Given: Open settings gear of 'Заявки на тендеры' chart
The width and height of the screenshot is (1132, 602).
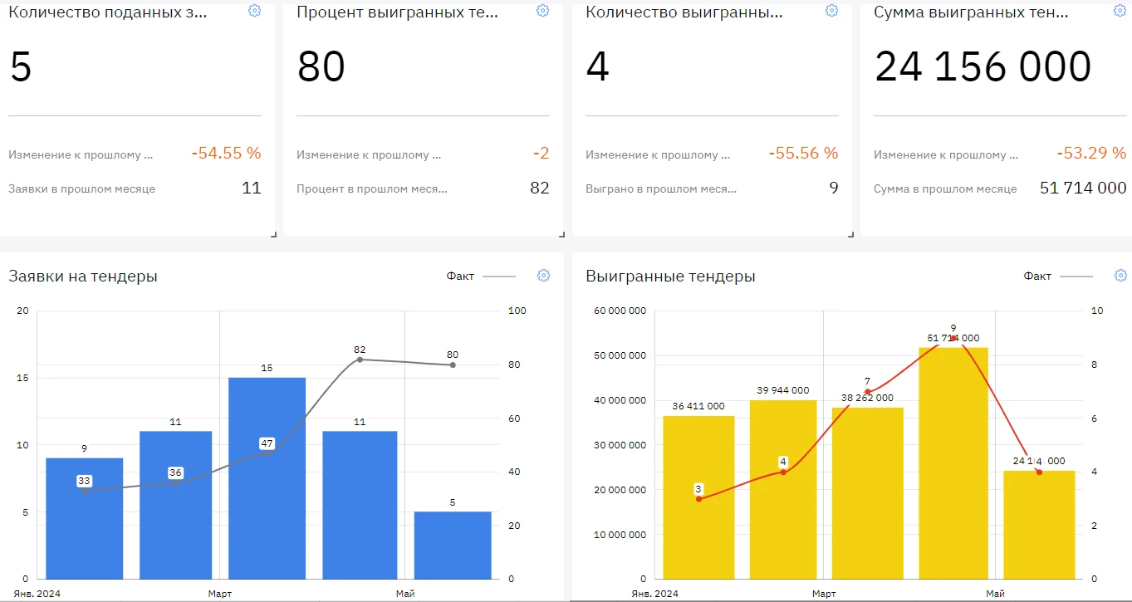Looking at the screenshot, I should click(x=543, y=276).
